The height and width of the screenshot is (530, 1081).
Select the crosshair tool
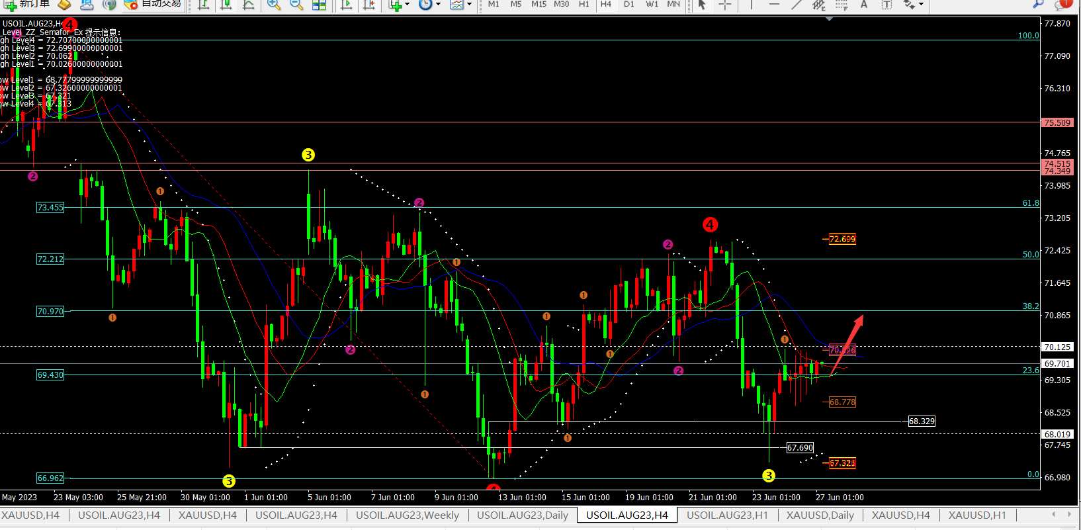tap(724, 5)
